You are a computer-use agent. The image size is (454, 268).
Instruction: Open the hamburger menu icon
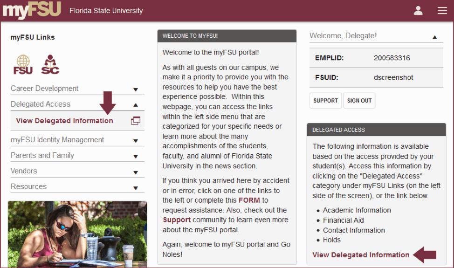click(442, 10)
